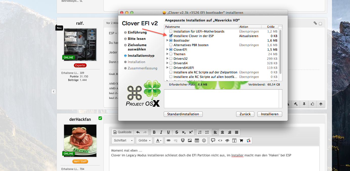This screenshot has width=350, height=171.
Task: Expand the Drivers32 package group
Action: [167, 59]
